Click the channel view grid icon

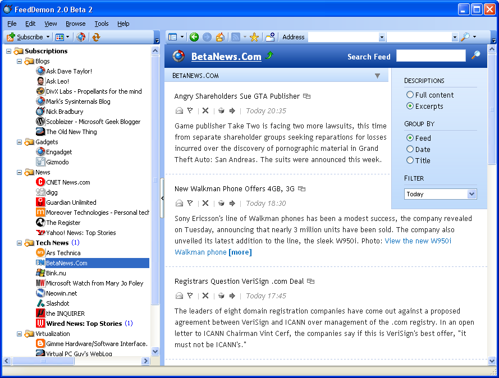60,37
